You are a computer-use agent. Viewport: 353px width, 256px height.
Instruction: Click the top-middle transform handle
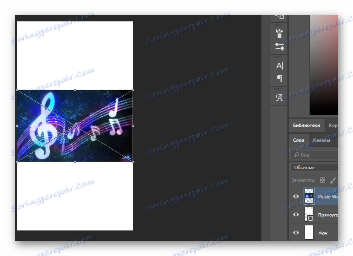(75, 90)
